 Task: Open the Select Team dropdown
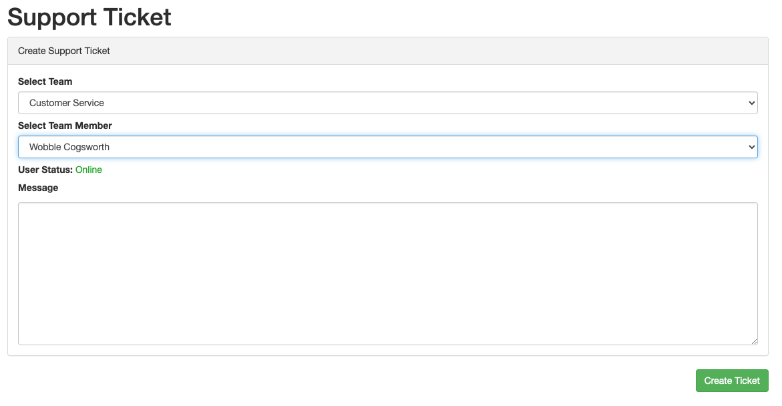pyautogui.click(x=387, y=103)
